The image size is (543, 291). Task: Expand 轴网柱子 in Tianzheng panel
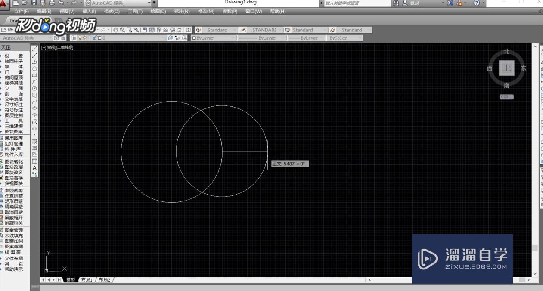13,62
